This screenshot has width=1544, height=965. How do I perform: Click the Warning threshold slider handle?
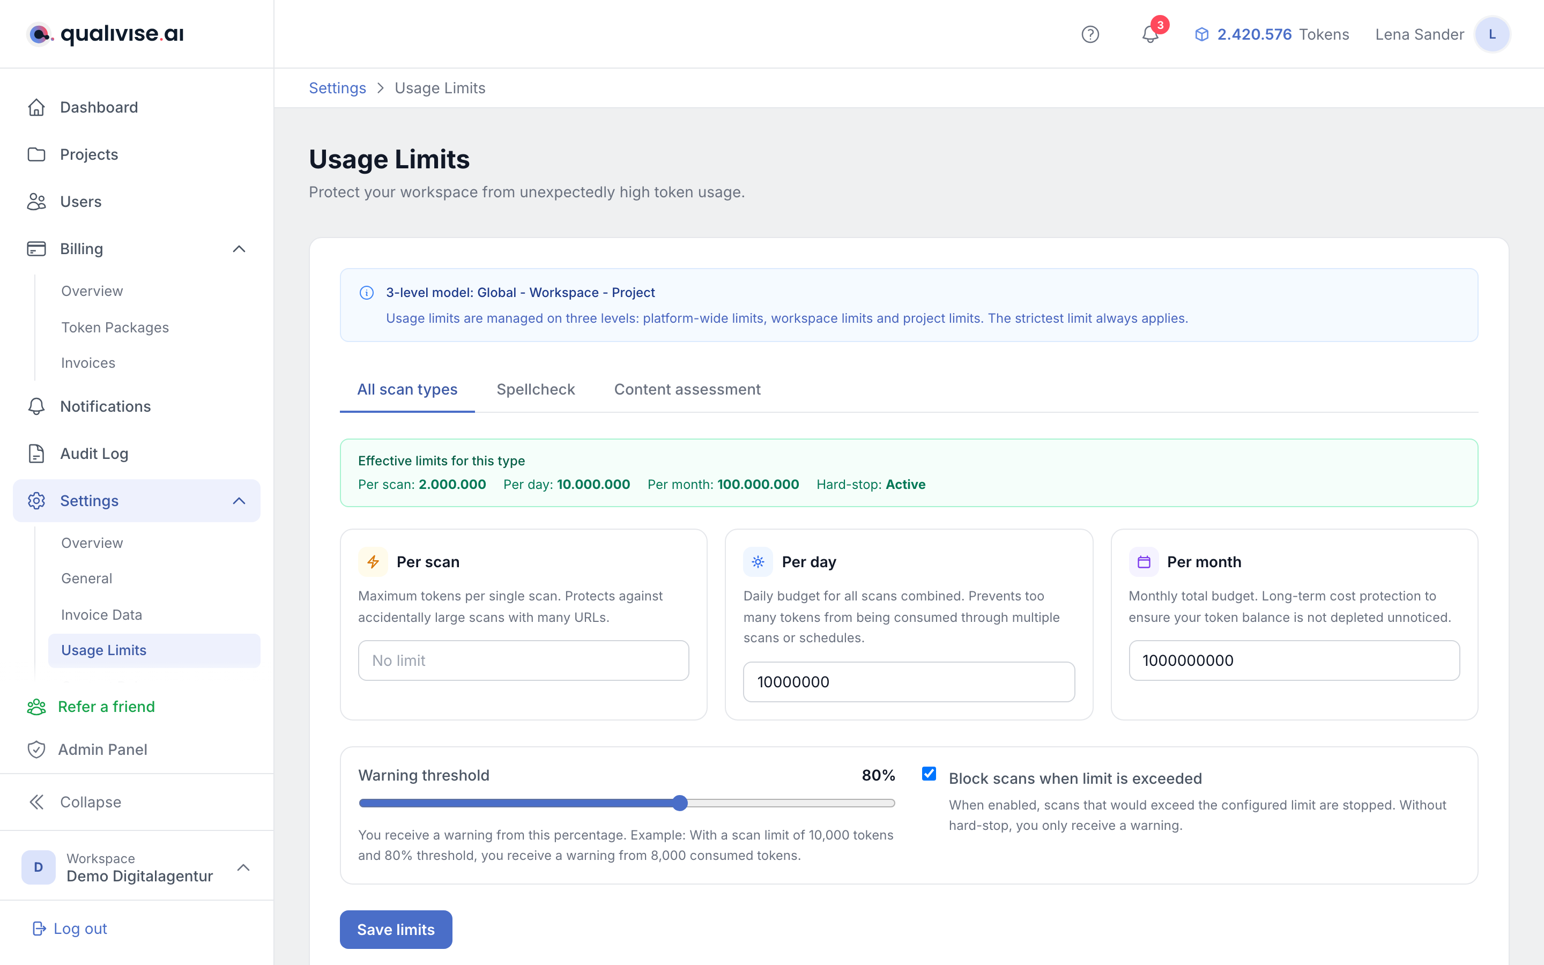[680, 803]
